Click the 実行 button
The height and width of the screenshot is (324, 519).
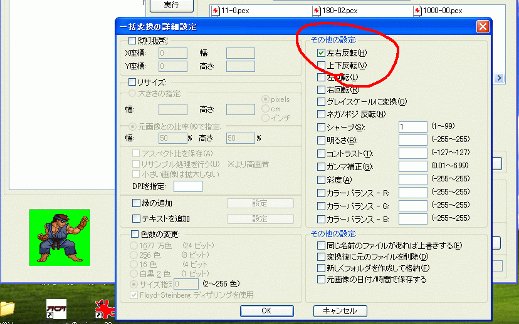pos(170,6)
